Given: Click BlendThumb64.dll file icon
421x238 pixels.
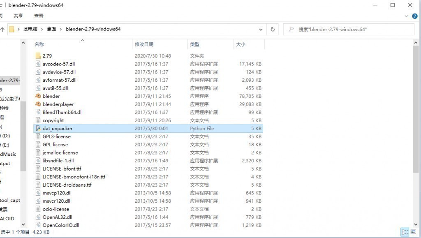Looking at the screenshot, I should click(38, 112).
